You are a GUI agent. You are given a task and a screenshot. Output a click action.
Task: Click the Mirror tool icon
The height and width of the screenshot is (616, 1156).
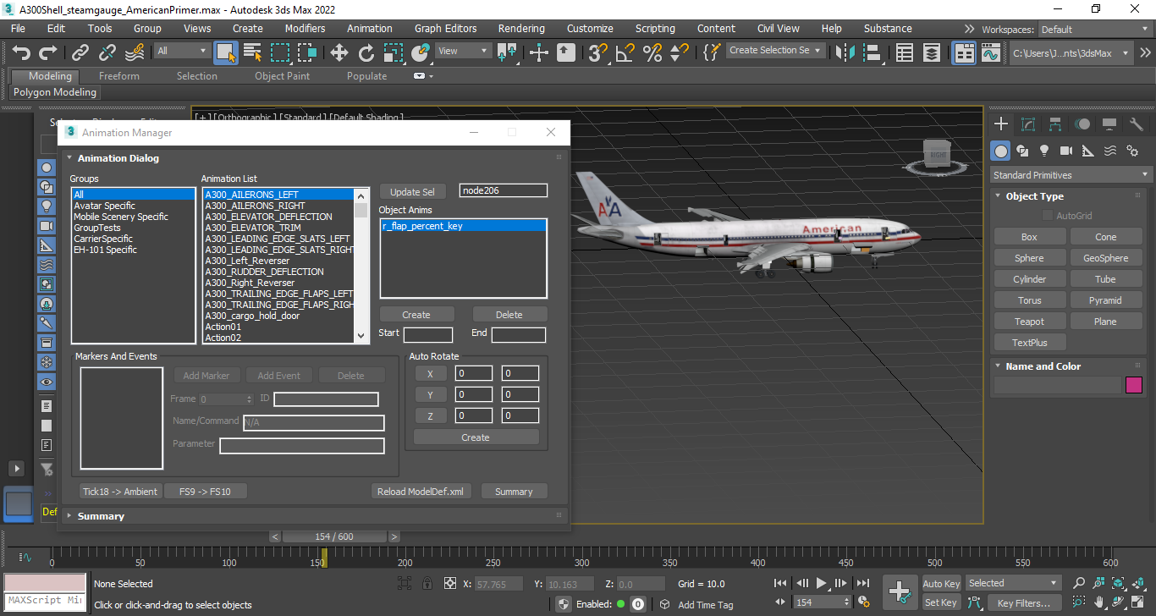click(x=844, y=52)
